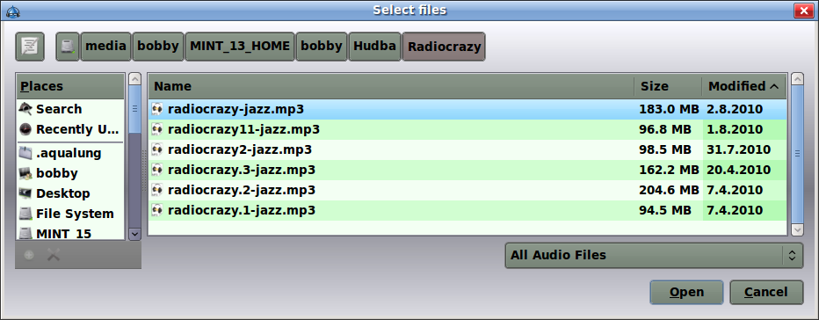
Task: Select the Desktop place
Action: [x=70, y=193]
